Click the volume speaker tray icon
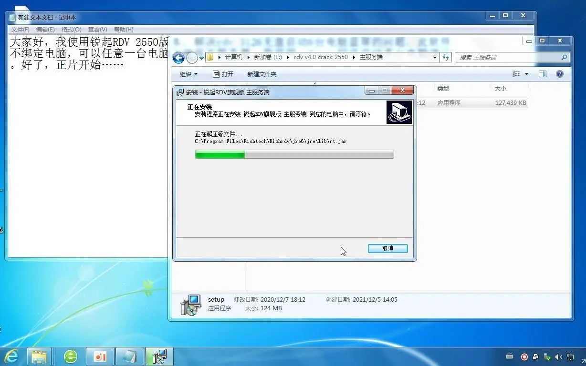Image resolution: width=586 pixels, height=366 pixels. [559, 356]
